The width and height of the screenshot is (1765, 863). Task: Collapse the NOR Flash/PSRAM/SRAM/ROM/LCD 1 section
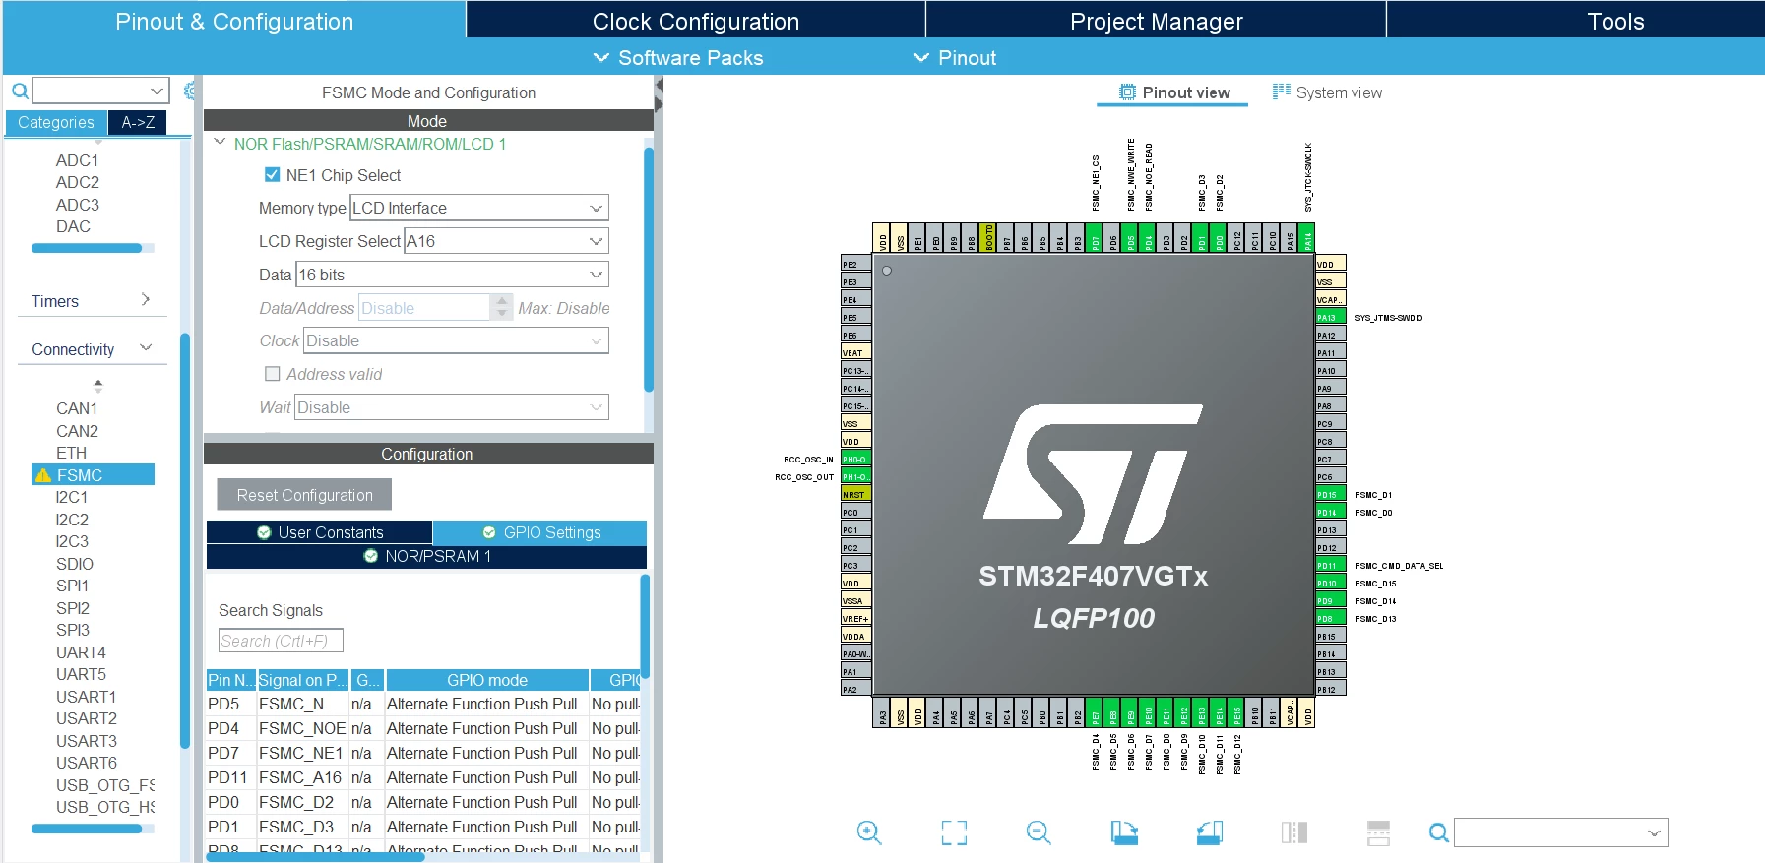(220, 143)
